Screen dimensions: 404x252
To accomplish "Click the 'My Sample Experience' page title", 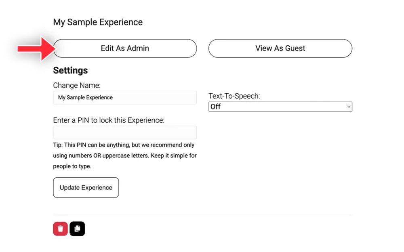I will pyautogui.click(x=98, y=22).
